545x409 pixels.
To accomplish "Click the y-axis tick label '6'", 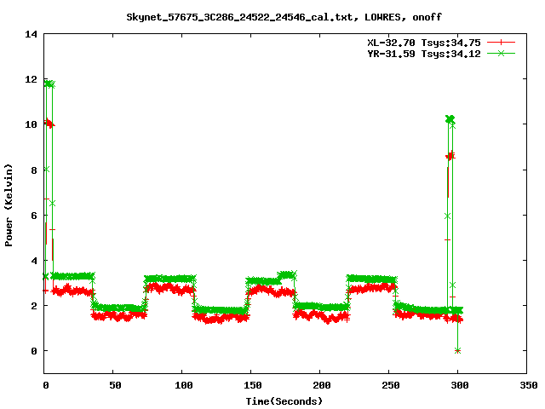I will point(34,216).
